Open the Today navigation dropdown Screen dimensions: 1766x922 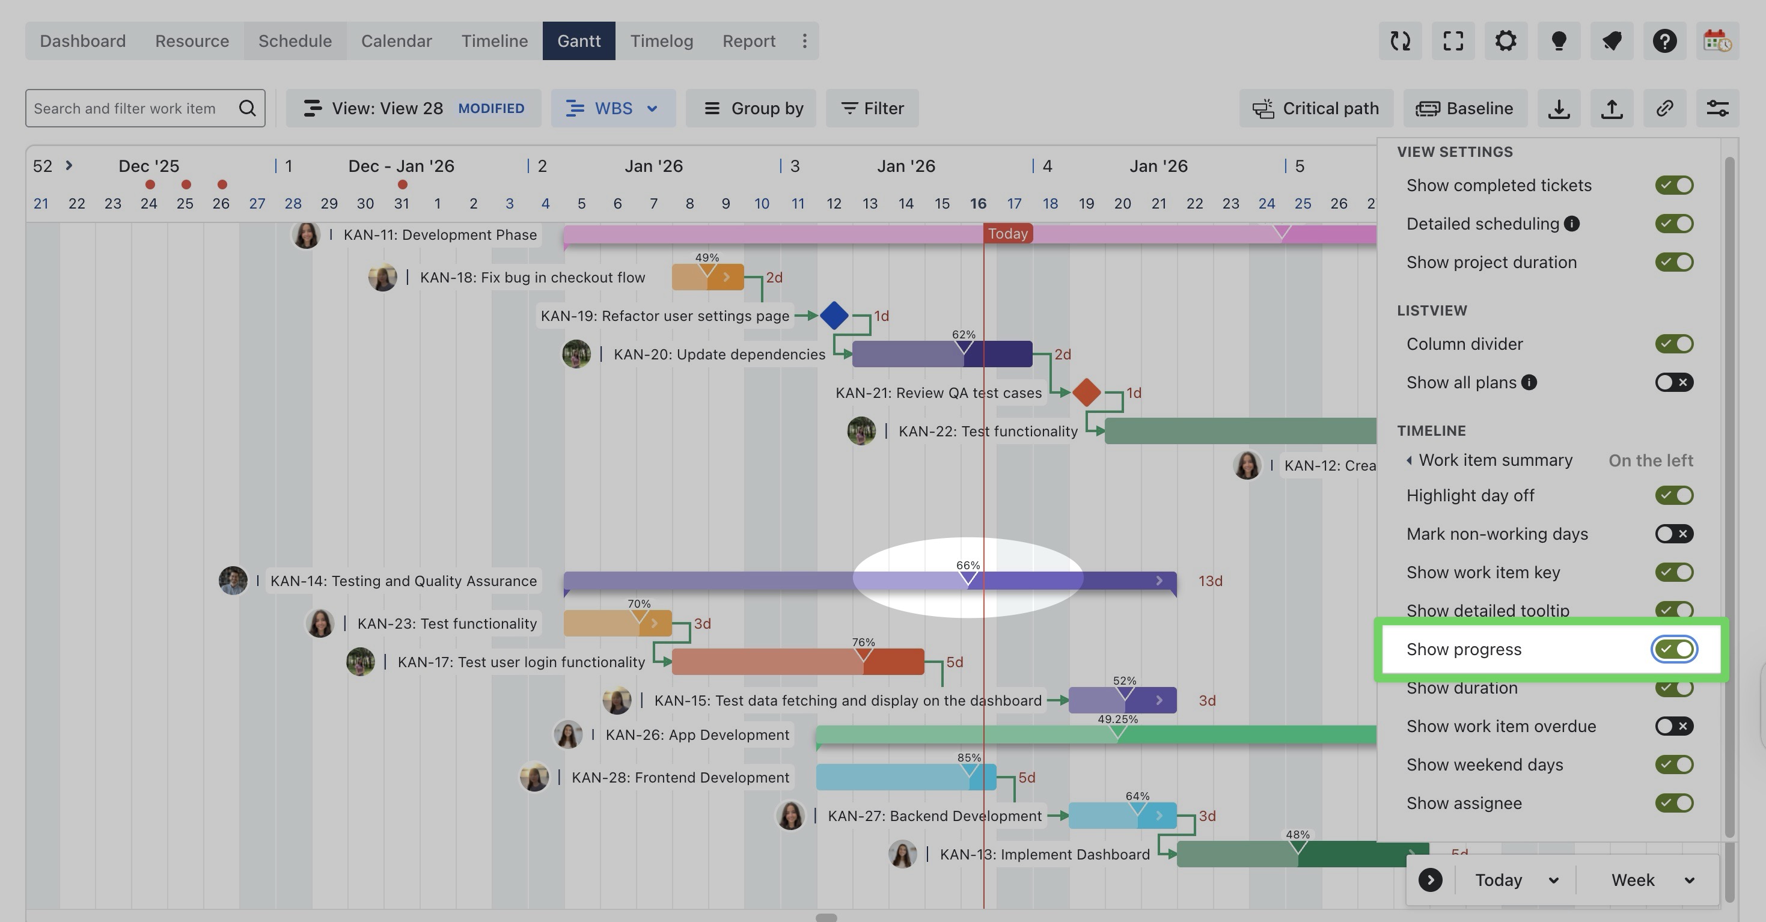[1516, 880]
